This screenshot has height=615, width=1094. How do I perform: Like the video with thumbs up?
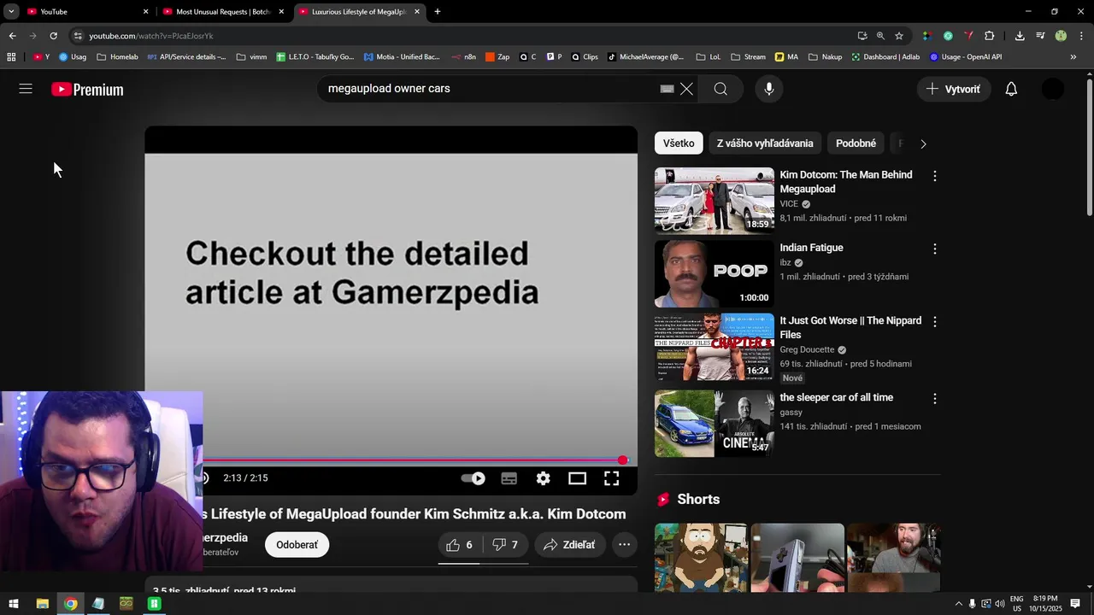(x=460, y=545)
